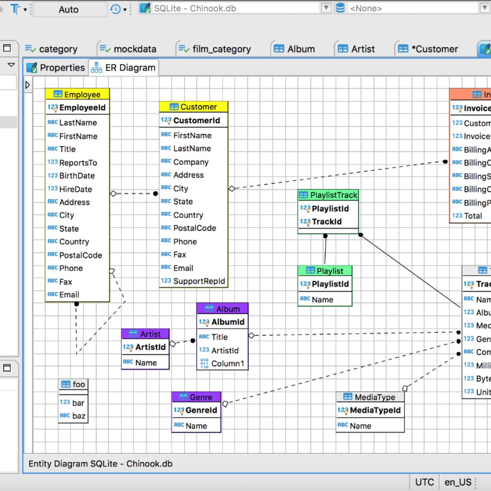Viewport: 491px width, 491px height.
Task: Click the UTC timezone indicator
Action: pos(424,482)
